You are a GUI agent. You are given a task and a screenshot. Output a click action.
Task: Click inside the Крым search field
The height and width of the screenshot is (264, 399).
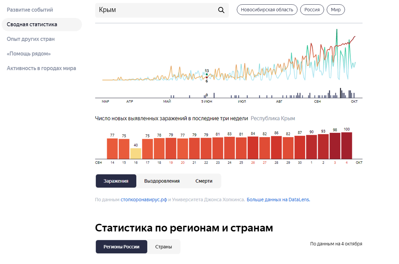(150, 10)
